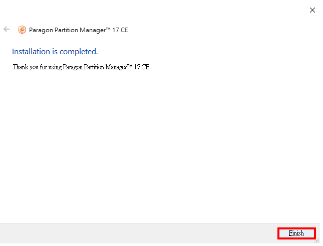Image resolution: width=323 pixels, height=246 pixels.
Task: Dismiss the window using the top-right X
Action: (x=312, y=10)
